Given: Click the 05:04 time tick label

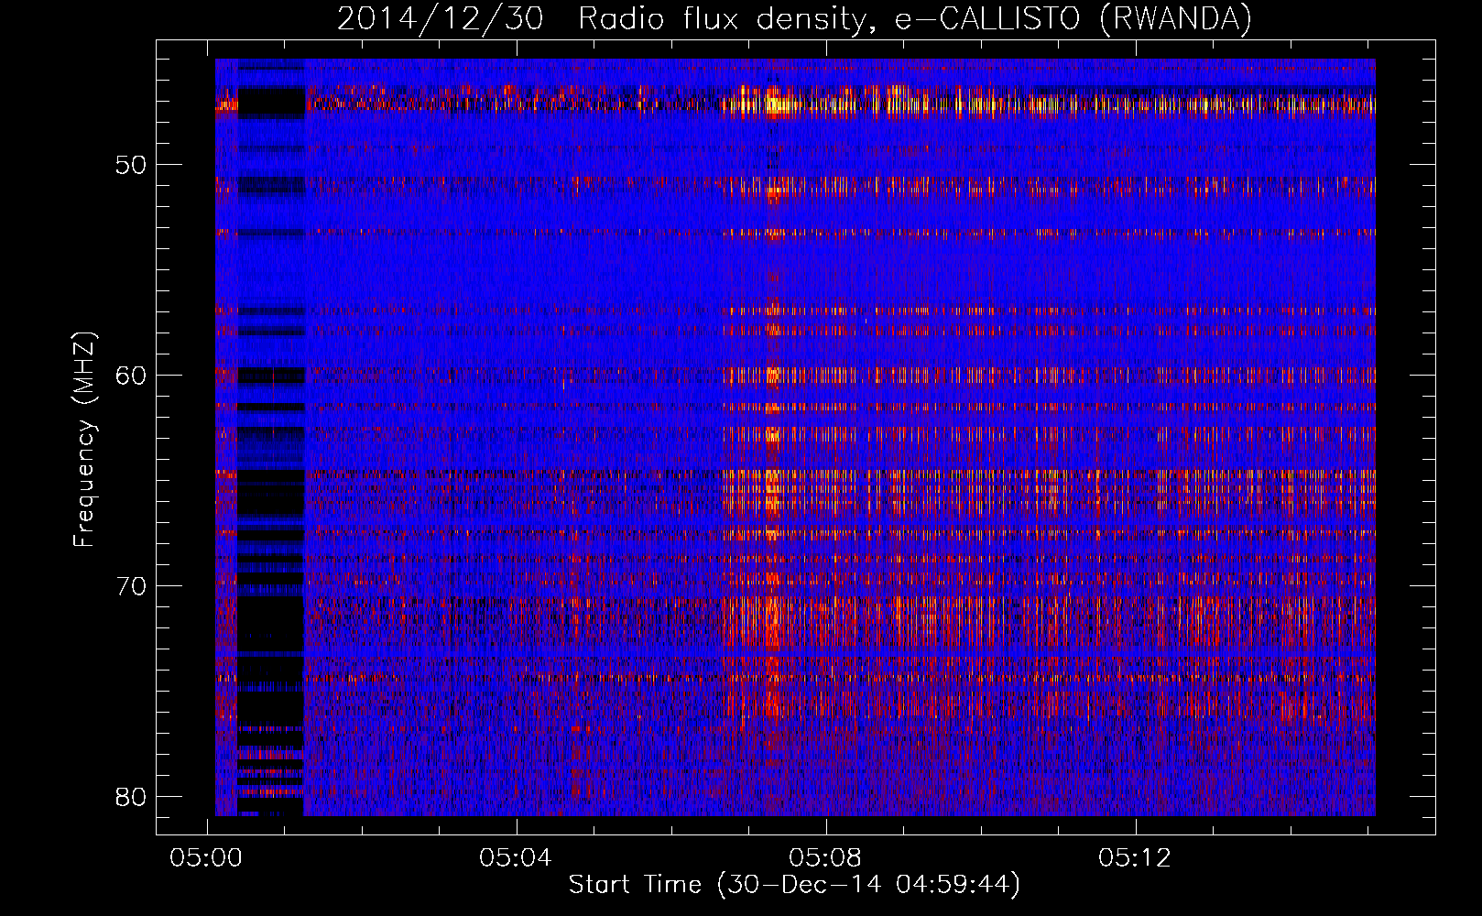Looking at the screenshot, I should click(x=516, y=858).
